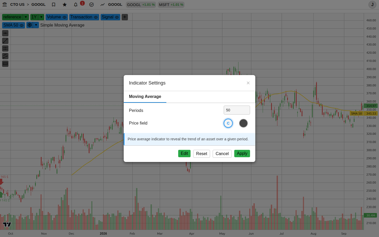Expand the reference dropdown arrow

[x=26, y=17]
